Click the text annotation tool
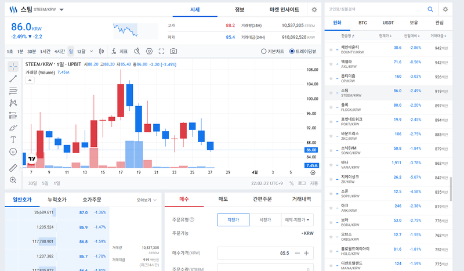This screenshot has width=464, height=271. coord(13,140)
